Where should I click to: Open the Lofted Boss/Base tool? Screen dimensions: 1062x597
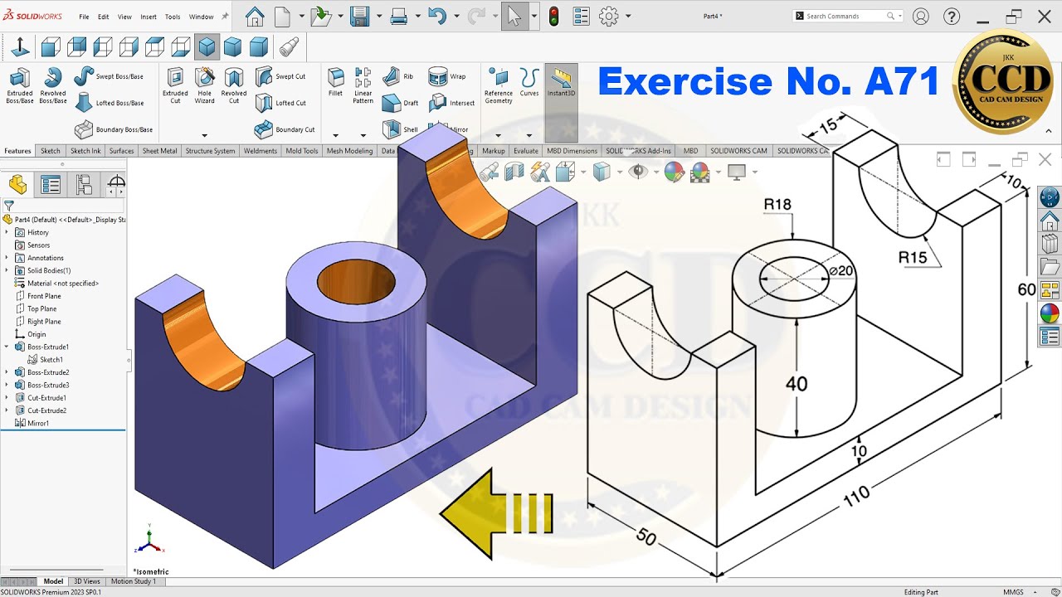tap(109, 103)
